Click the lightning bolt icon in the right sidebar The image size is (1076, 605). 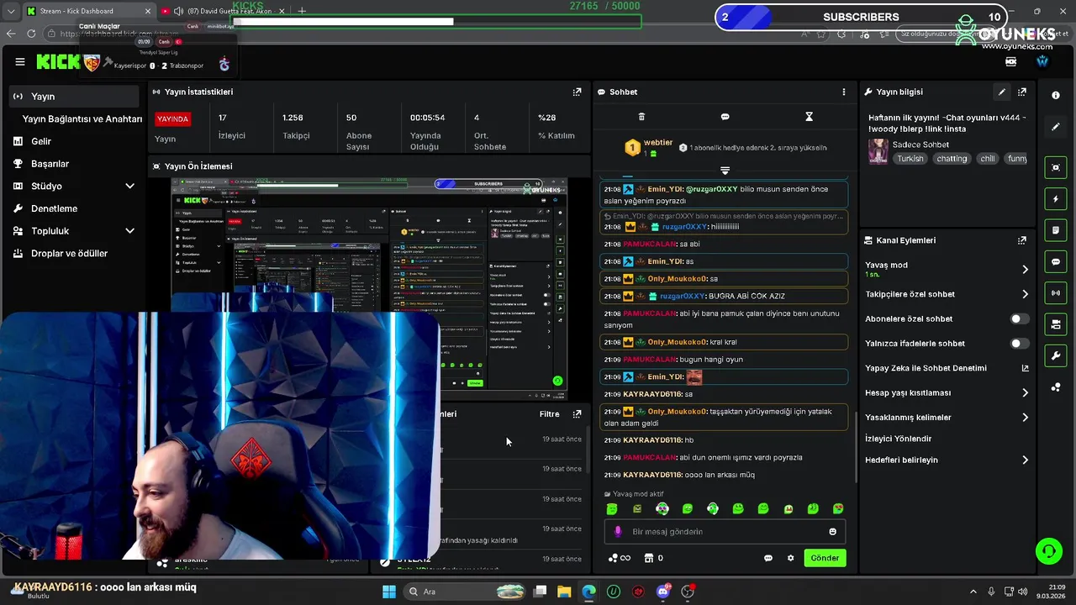pyautogui.click(x=1056, y=199)
